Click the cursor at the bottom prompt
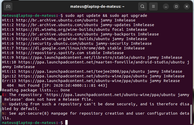Image resolution: width=194 pixels, height=125 pixels. 66,122
